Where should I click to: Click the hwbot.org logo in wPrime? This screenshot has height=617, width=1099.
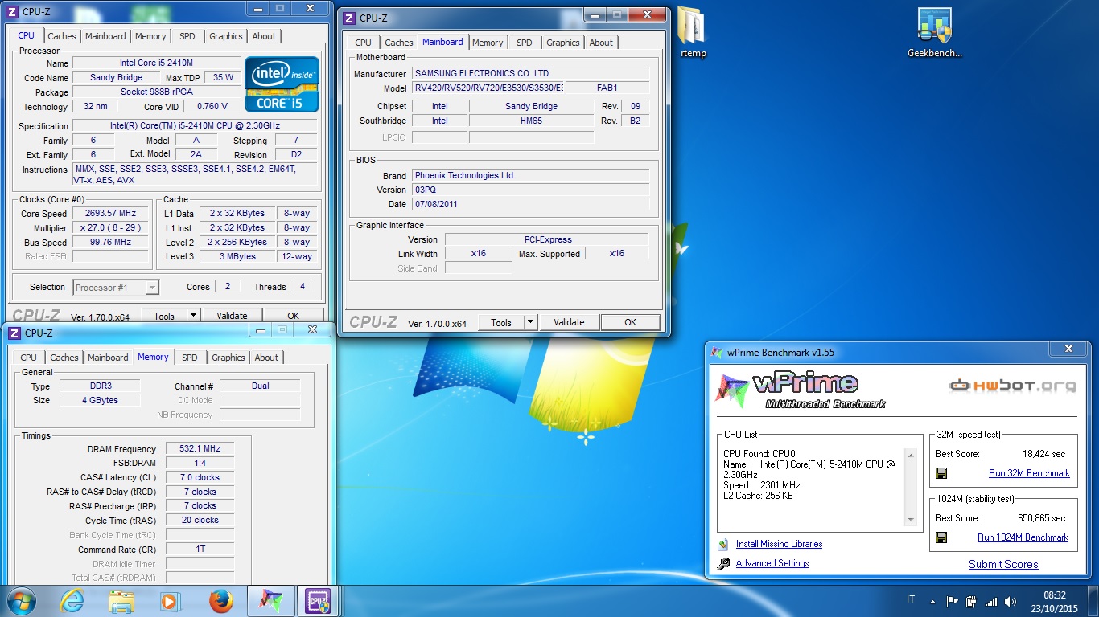pos(1013,386)
